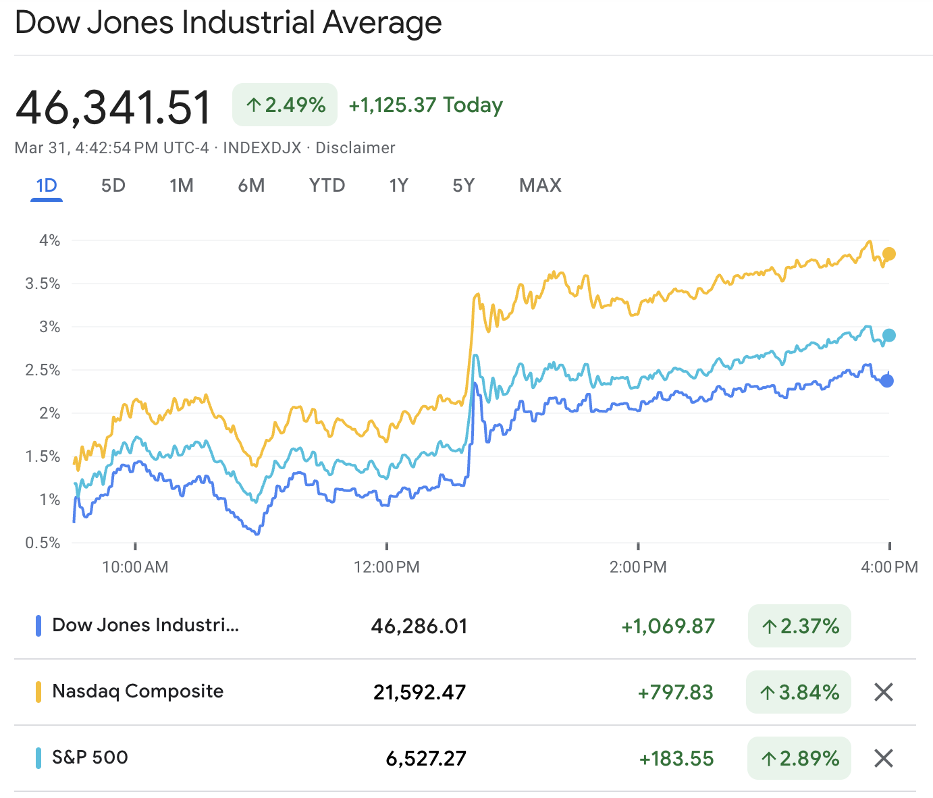Click the Nasdaq Composite row label
This screenshot has width=933, height=798.
click(138, 692)
